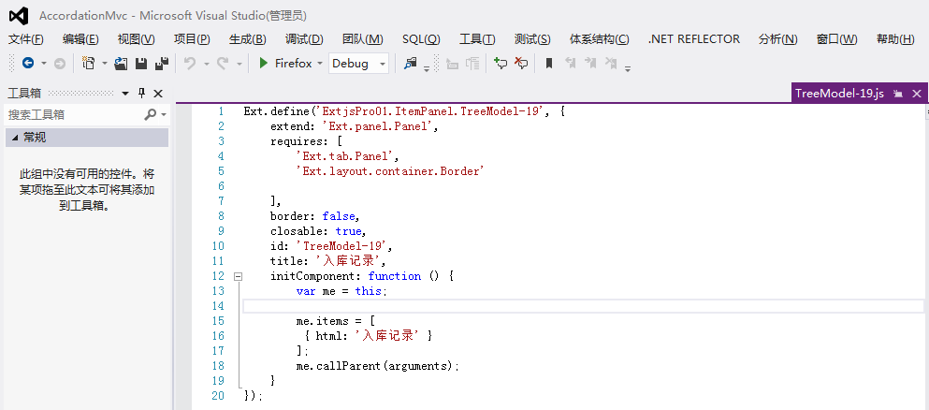Open the 分析(N) menu
Screen dimensions: 929x410
[x=778, y=39]
